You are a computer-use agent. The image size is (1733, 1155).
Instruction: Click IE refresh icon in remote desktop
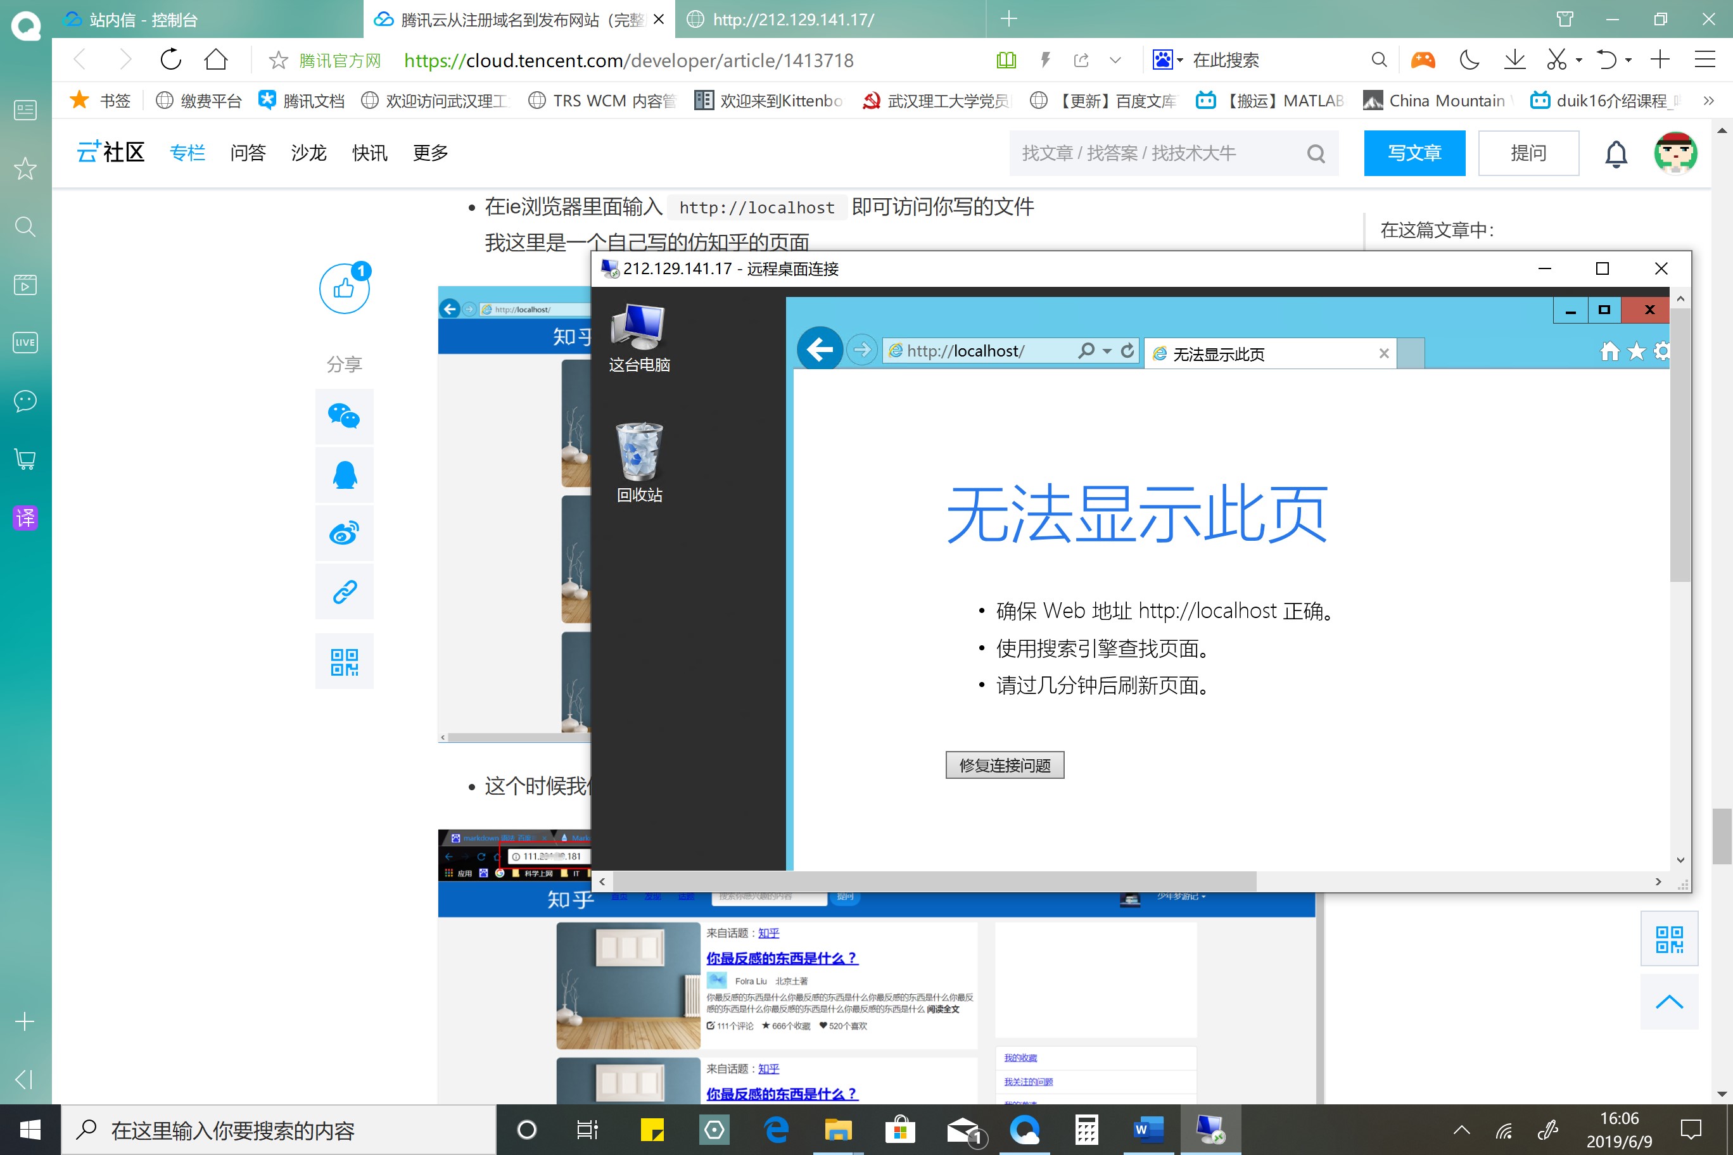1127,351
